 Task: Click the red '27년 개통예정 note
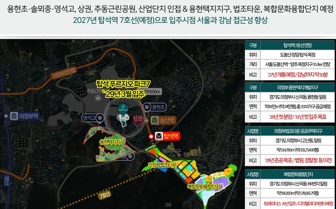tap(297, 75)
